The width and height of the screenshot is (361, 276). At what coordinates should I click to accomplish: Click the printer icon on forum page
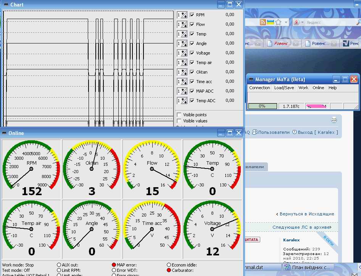(x=334, y=120)
